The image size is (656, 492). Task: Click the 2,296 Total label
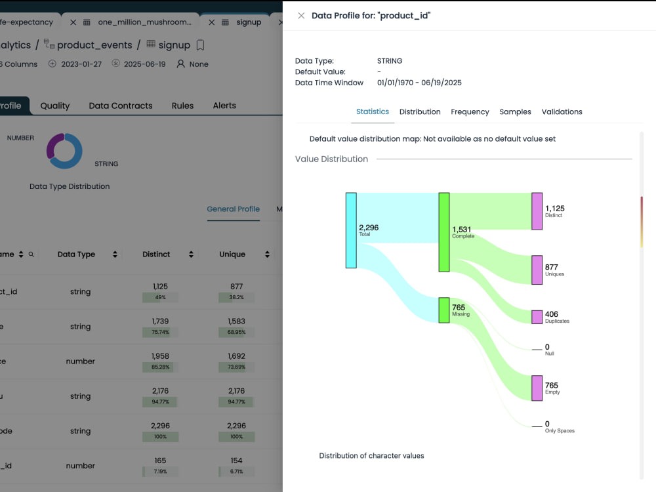click(369, 230)
